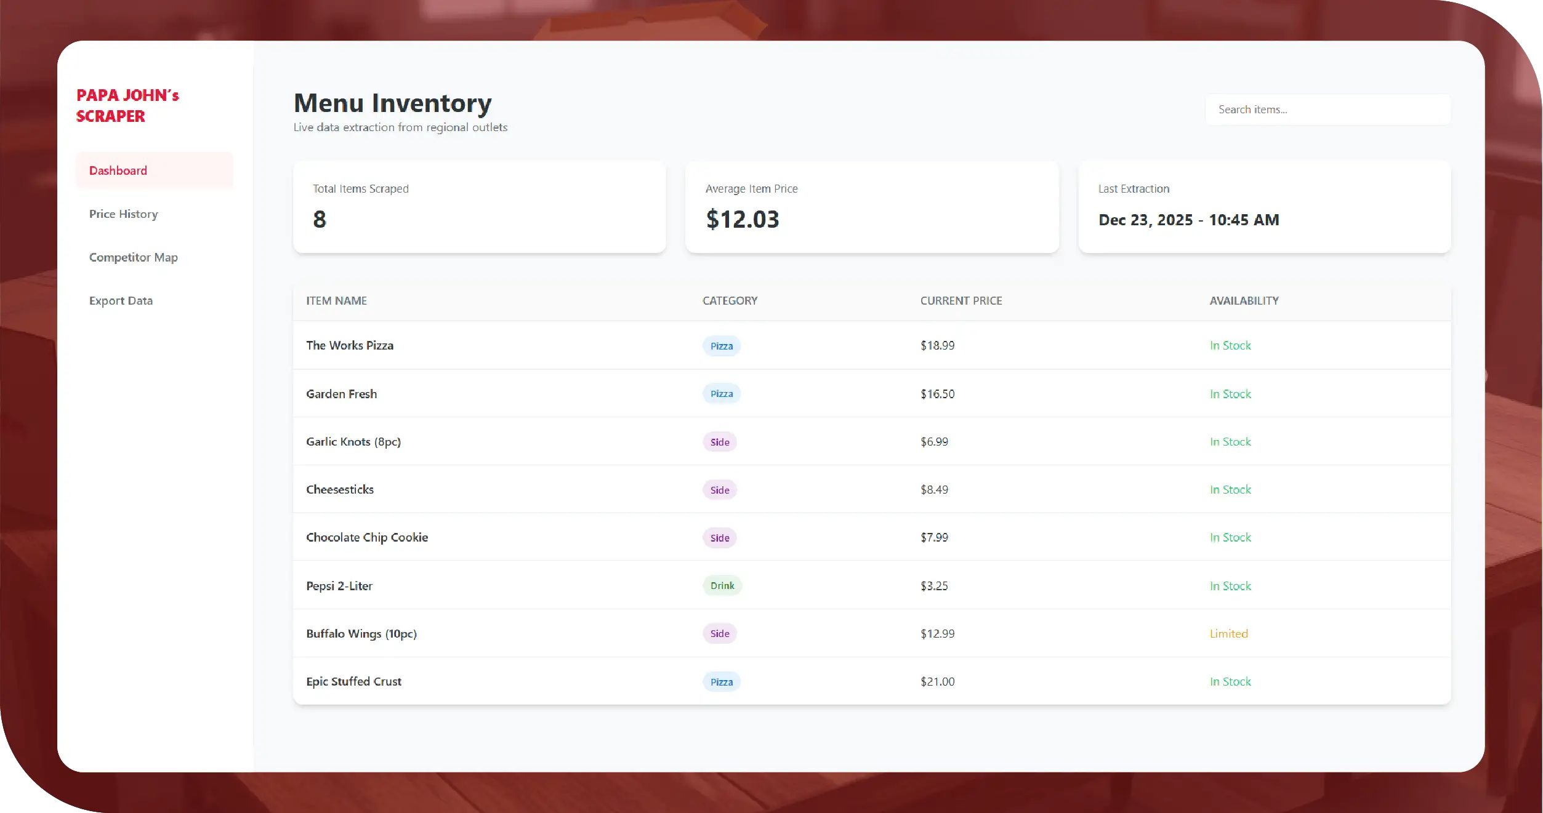Click the Drink tag for Pepsi 2-Liter
Viewport: 1543px width, 813px height.
(x=722, y=586)
